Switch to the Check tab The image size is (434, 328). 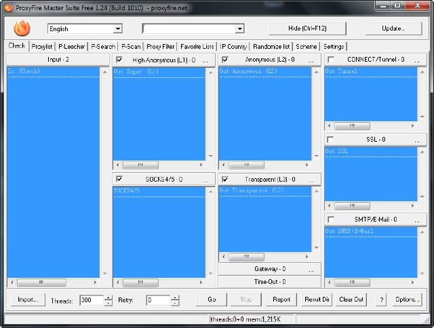click(17, 45)
